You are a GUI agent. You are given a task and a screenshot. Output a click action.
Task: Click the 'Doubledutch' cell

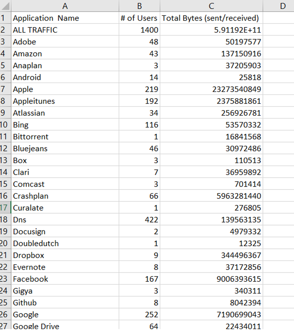pyautogui.click(x=65, y=243)
